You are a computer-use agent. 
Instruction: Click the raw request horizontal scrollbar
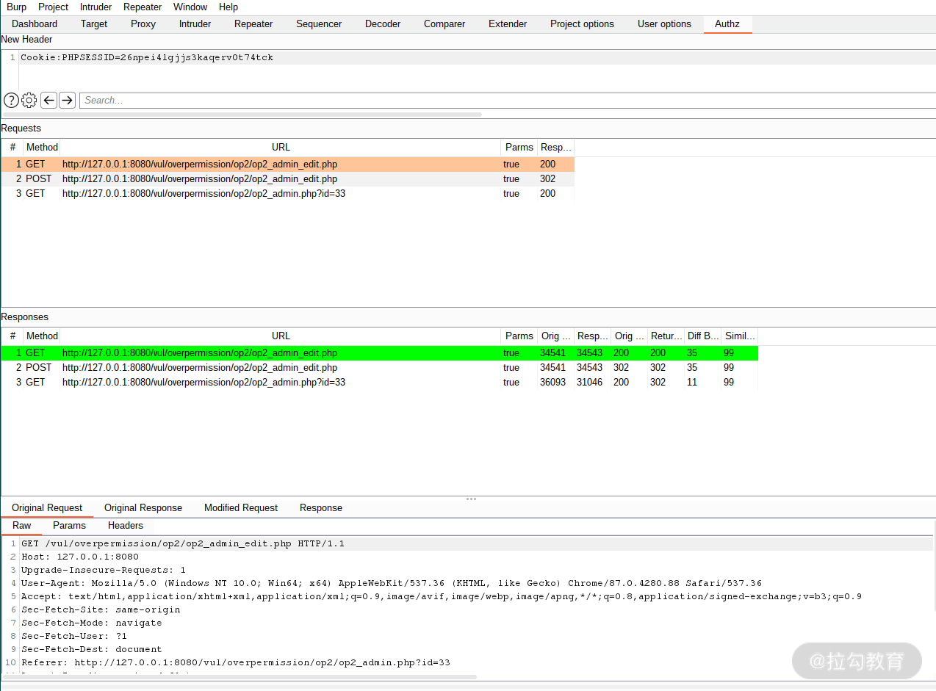(240, 677)
